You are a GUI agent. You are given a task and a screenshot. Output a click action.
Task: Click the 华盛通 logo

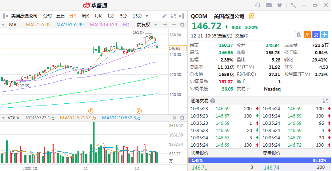95,5
